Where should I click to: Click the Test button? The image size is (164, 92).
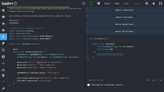126,4
